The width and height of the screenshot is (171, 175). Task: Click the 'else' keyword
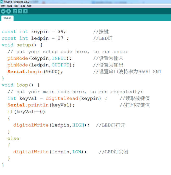(x=13, y=139)
